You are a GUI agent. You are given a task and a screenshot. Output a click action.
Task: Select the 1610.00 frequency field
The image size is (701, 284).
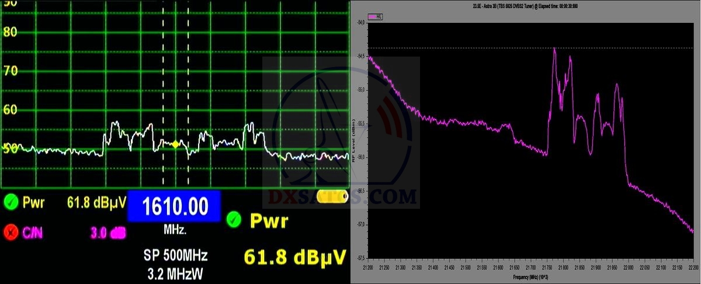[x=174, y=206]
